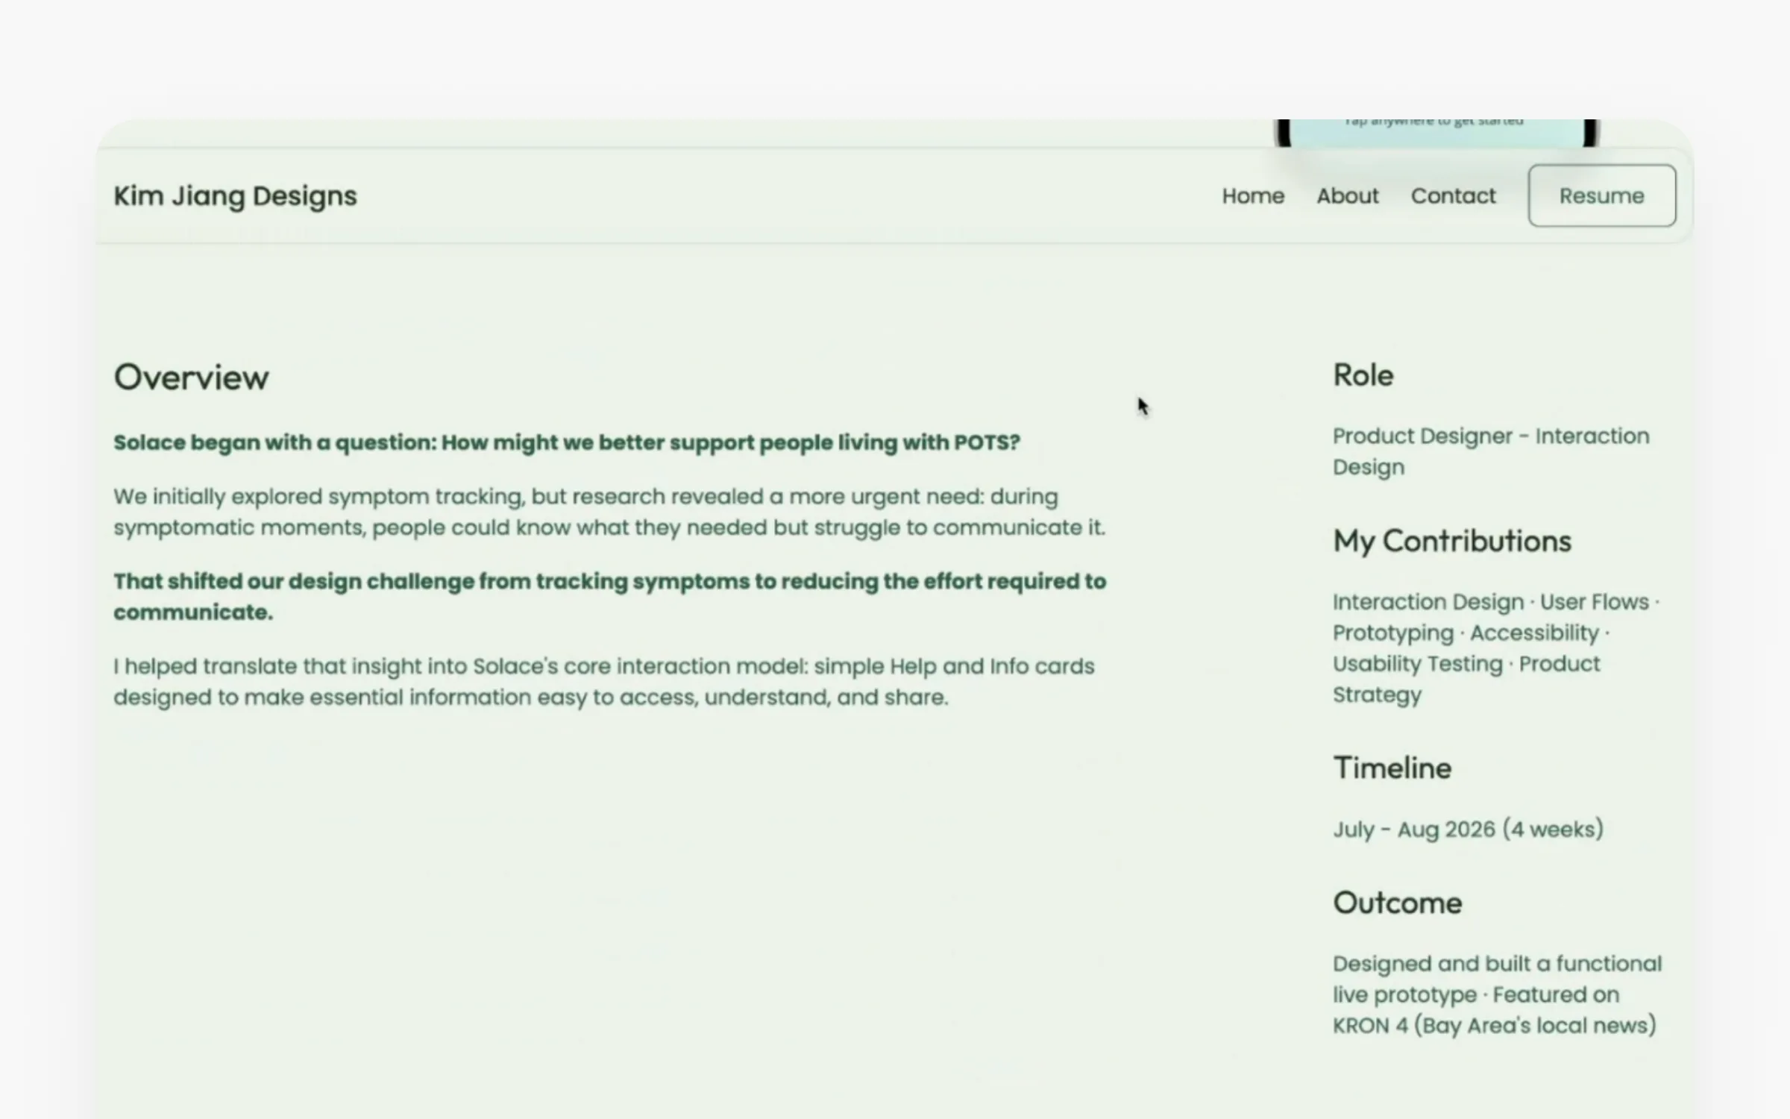1790x1119 pixels.
Task: Click the Overview heading
Action: click(191, 377)
